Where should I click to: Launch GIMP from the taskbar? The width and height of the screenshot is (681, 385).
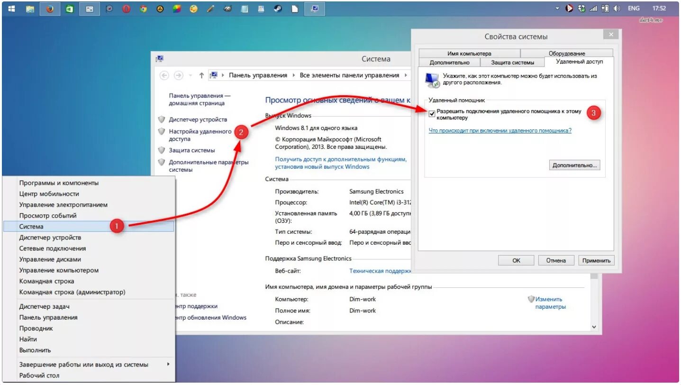pyautogui.click(x=227, y=9)
